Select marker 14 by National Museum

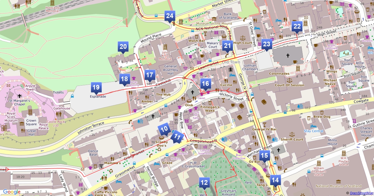(x=275, y=180)
